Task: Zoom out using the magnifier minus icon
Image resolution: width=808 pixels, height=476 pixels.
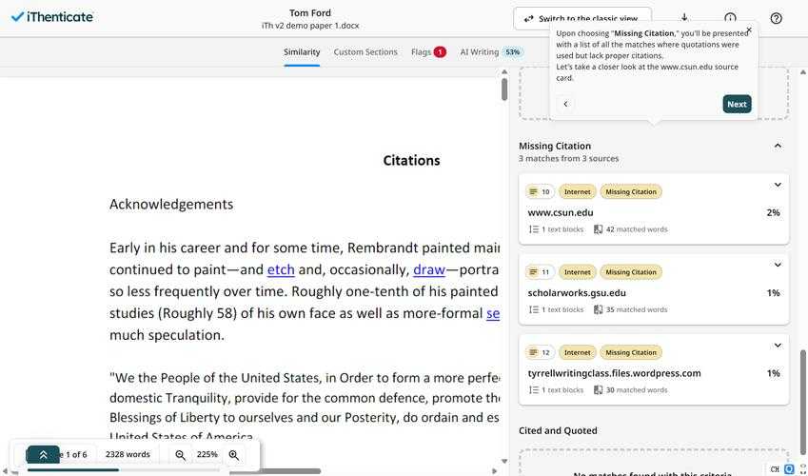Action: pos(181,455)
